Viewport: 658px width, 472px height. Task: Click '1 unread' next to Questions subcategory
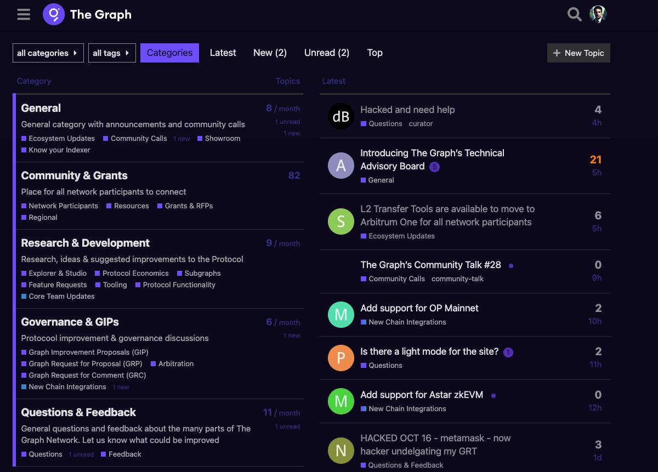pyautogui.click(x=81, y=455)
